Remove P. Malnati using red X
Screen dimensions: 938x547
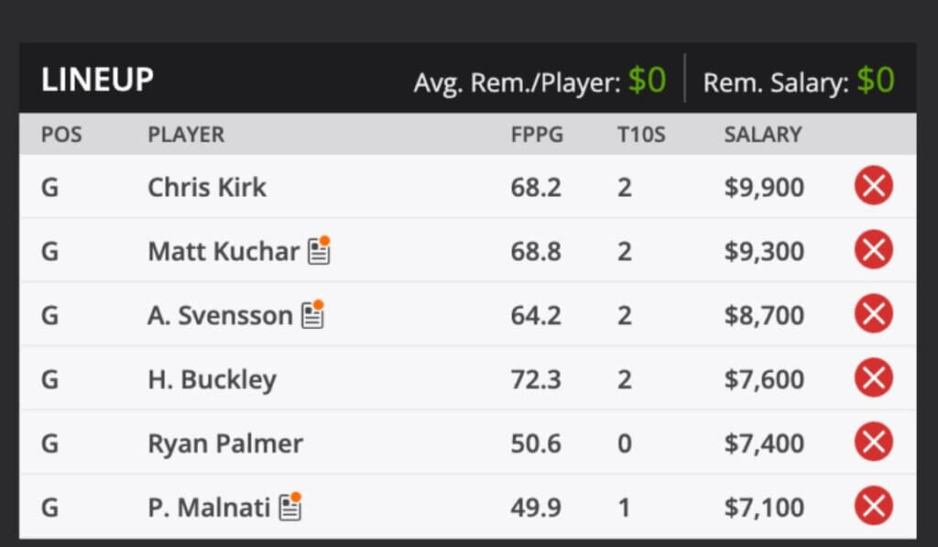click(x=873, y=507)
